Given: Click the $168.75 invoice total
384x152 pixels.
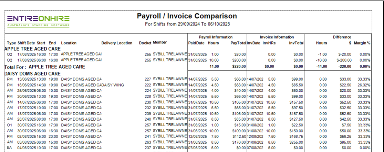Looking at the screenshot, I should click(296, 136).
